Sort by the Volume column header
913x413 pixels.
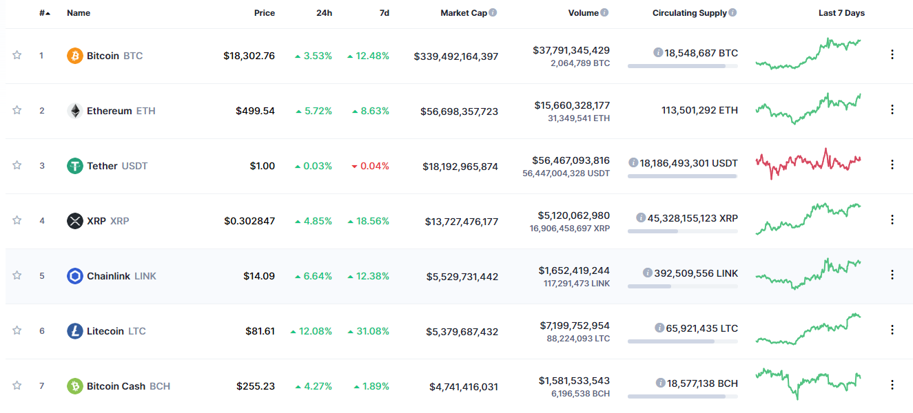click(583, 13)
